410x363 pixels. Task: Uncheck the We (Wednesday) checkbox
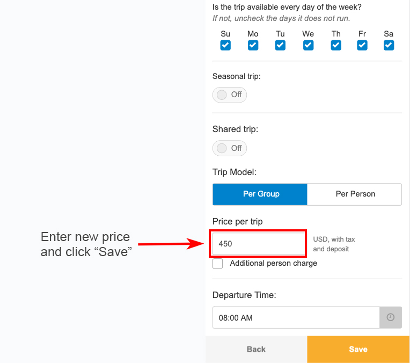[308, 45]
